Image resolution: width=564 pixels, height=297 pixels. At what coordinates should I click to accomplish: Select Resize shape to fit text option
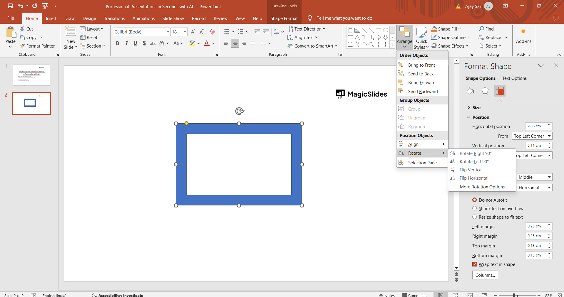pos(474,217)
